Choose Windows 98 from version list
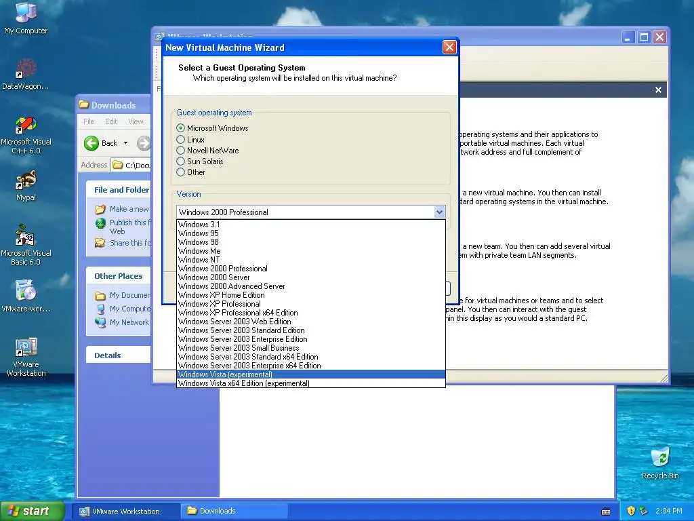 tap(310, 242)
